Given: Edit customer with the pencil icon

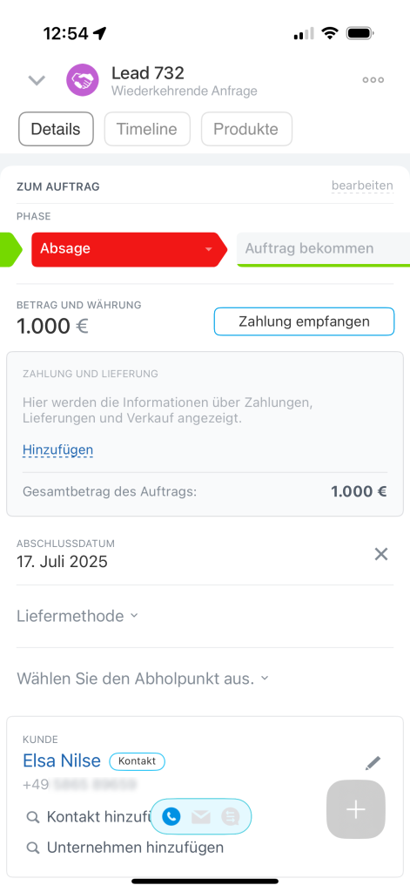Looking at the screenshot, I should click(x=373, y=763).
